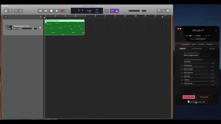Adjust the Timing slider in Splash
Screen dimensions: 221x124
(x=196, y=81)
